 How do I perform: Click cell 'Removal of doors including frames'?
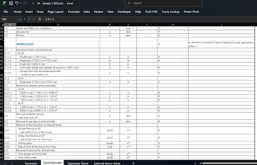coord(58,50)
